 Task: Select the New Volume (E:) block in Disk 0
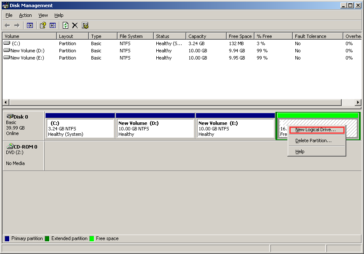pyautogui.click(x=236, y=126)
